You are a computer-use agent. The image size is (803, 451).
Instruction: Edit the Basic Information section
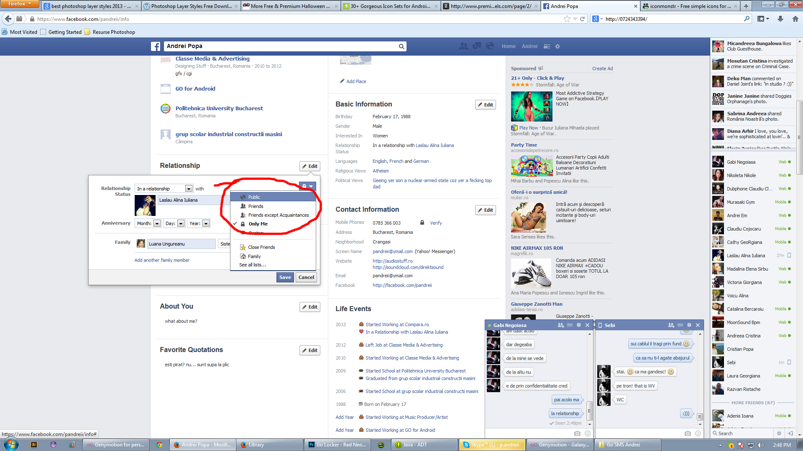[485, 105]
